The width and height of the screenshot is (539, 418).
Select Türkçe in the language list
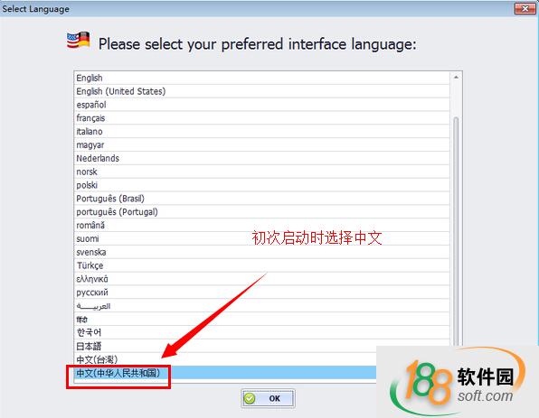(x=261, y=265)
